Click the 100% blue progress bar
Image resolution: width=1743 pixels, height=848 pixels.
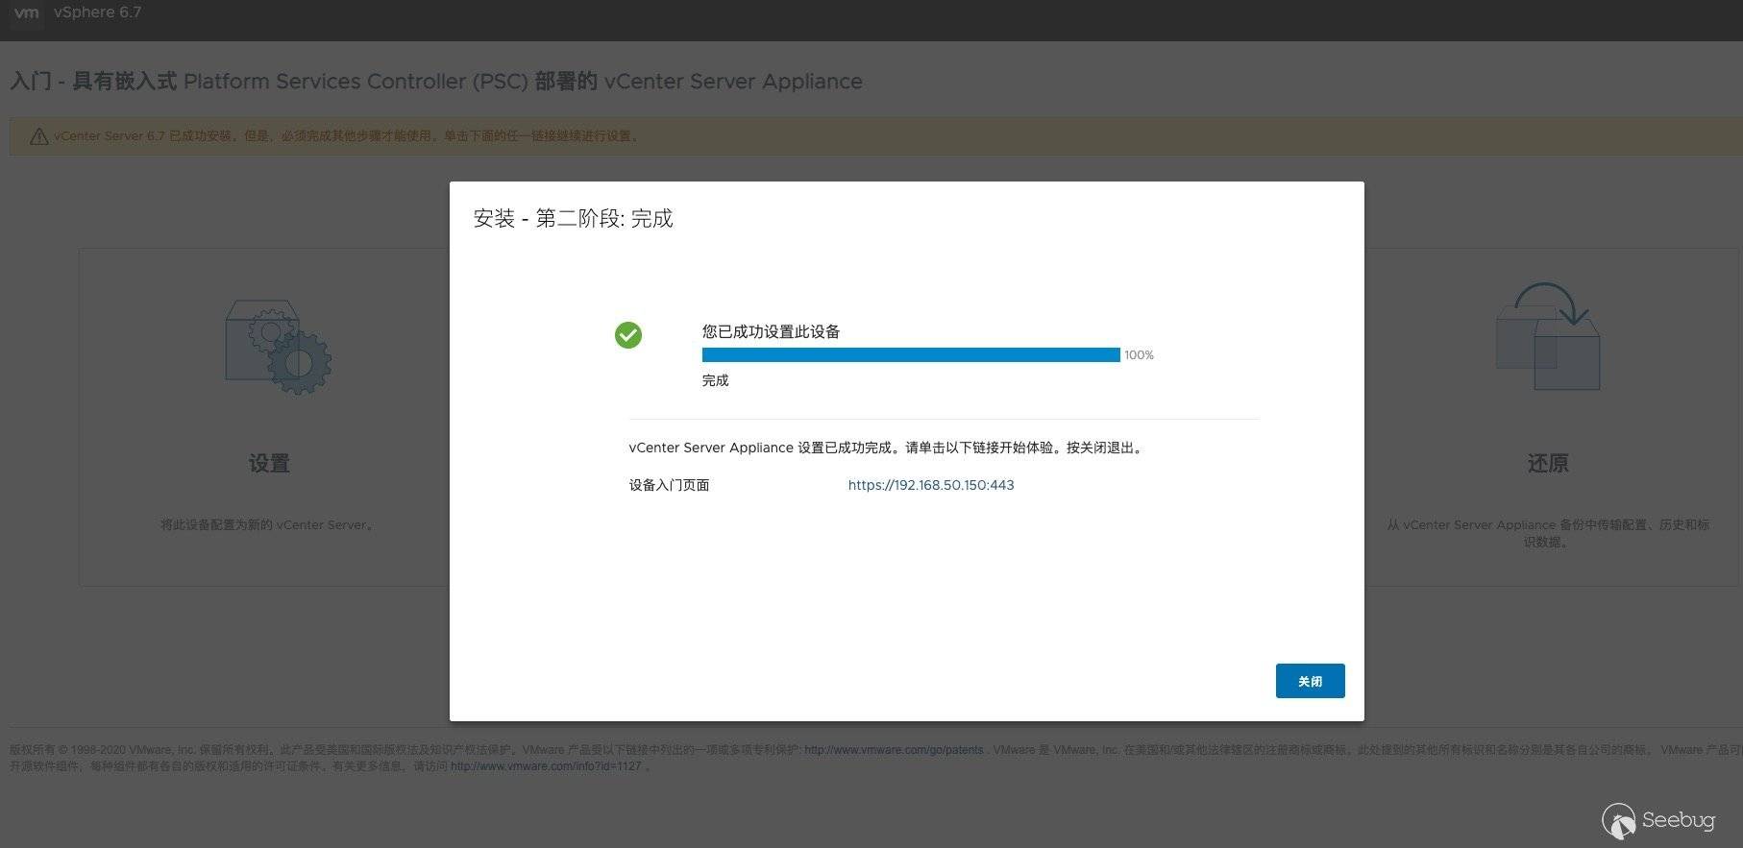(911, 355)
